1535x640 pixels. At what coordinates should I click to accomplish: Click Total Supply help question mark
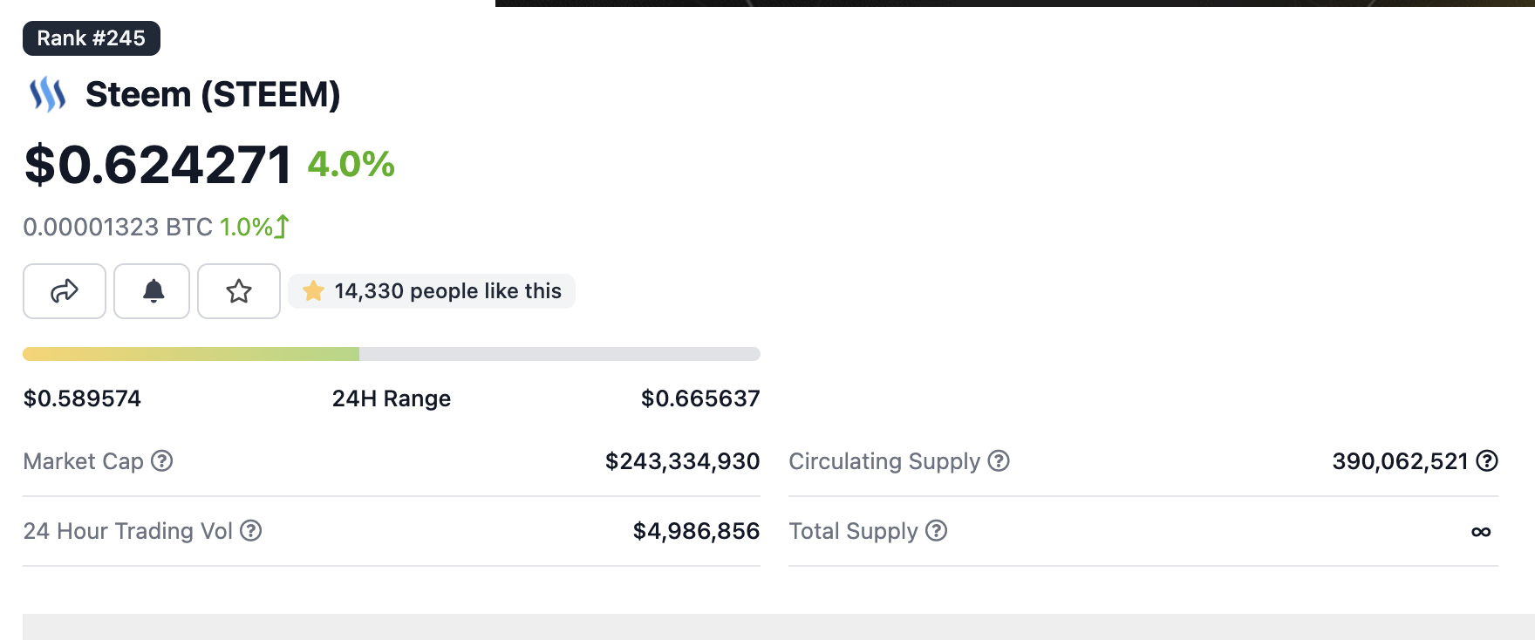coord(937,530)
